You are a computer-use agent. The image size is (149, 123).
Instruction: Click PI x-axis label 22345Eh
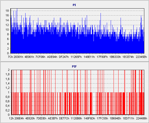tap(141, 57)
